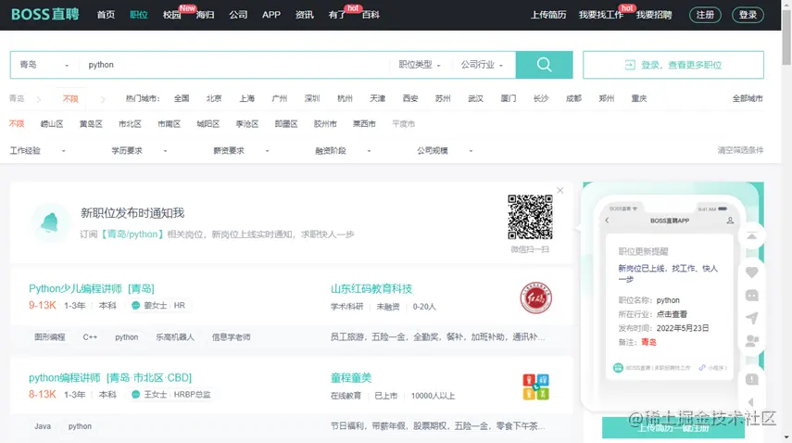This screenshot has width=792, height=443.
Task: Select hot city 全国
Action: 182,98
